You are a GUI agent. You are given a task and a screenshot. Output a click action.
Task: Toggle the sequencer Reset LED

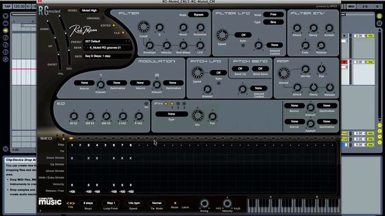point(175,203)
